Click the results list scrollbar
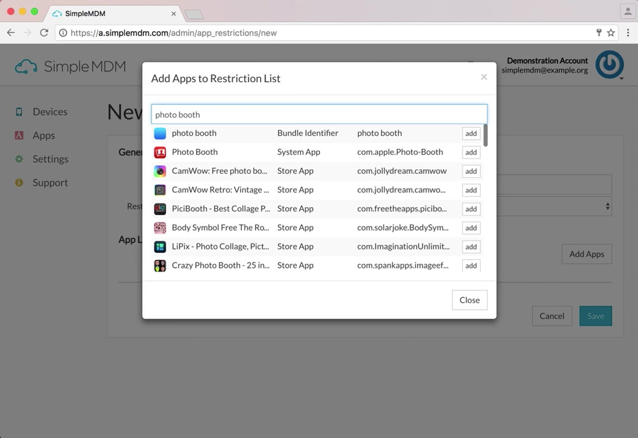 click(485, 135)
